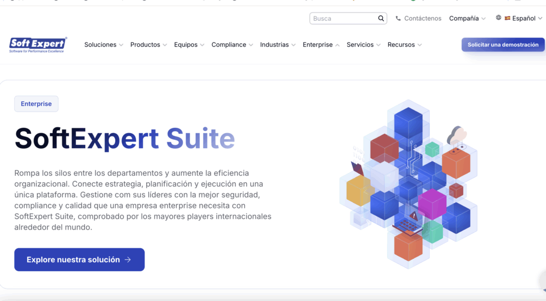Click the chevron next to Soluciones

(x=121, y=45)
